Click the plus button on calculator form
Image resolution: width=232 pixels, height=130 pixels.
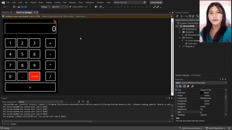pos(50,43)
